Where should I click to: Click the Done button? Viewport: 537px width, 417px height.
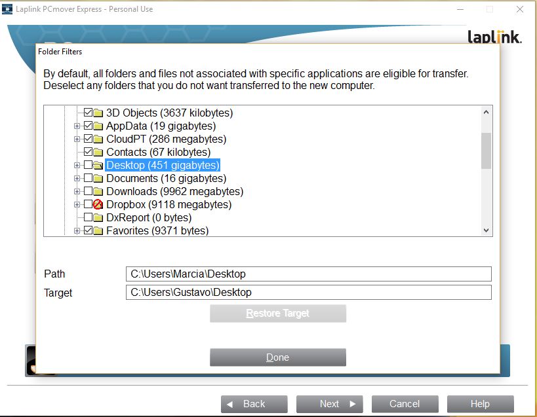tap(278, 357)
